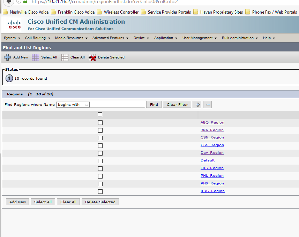Click the browser URL address field

[x=164, y=2]
